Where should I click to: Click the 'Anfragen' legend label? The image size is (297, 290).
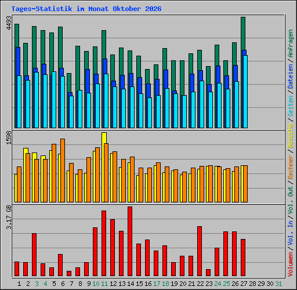tap(291, 43)
